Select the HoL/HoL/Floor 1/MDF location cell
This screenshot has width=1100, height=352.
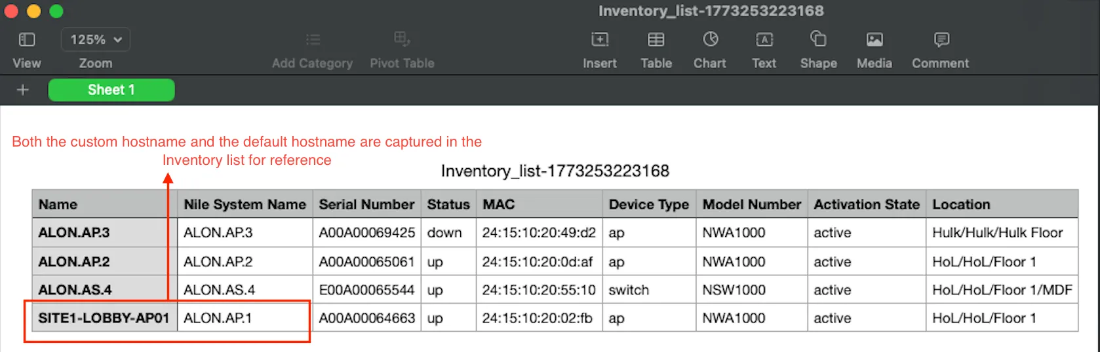tap(1002, 289)
